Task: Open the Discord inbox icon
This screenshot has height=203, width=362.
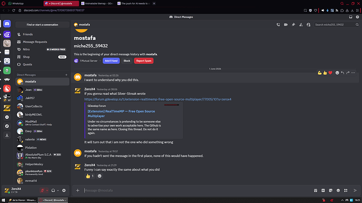Action: [350, 17]
